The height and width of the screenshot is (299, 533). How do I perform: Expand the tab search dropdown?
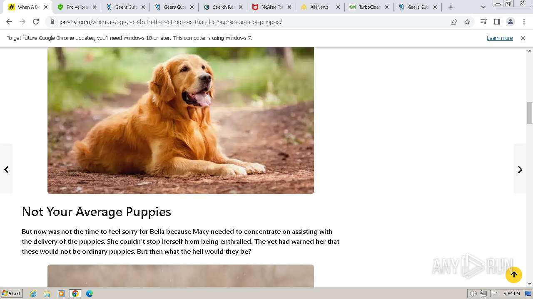point(483,7)
